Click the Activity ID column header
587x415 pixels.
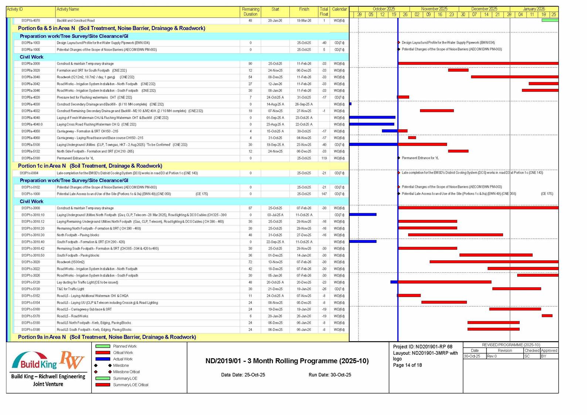(15, 9)
